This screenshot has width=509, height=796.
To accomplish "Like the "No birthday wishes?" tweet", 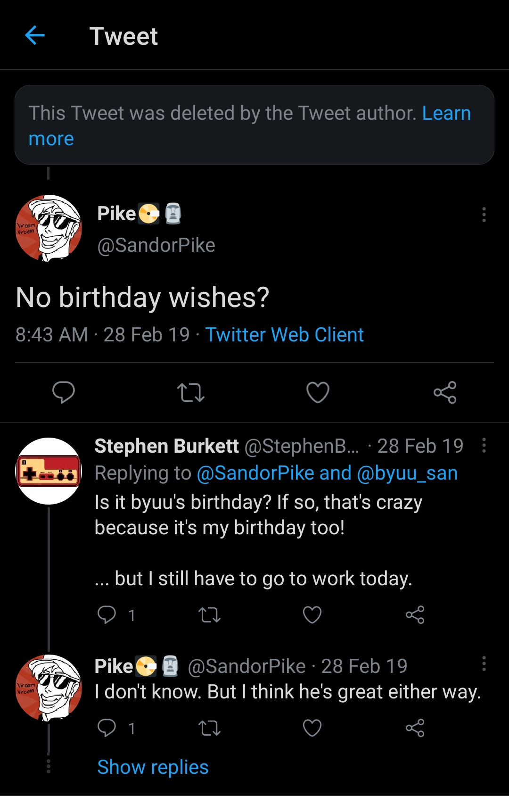I will click(318, 392).
